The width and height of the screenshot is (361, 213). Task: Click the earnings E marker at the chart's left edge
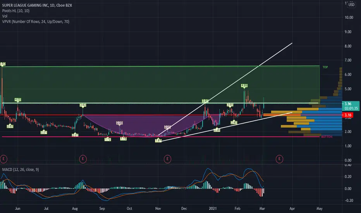coord(3,159)
